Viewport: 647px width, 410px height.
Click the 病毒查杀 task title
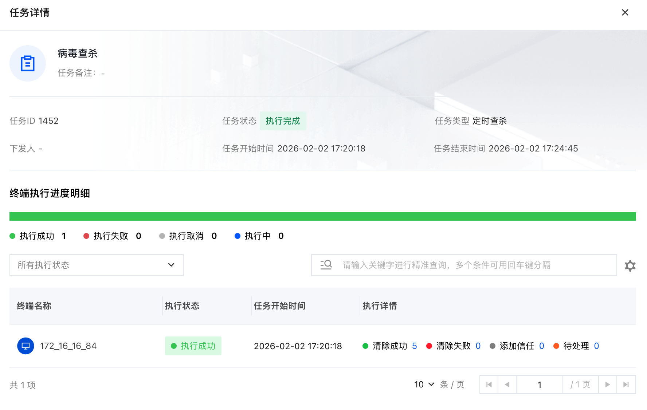(x=78, y=54)
